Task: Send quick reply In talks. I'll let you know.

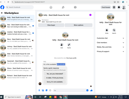Action: 55,78
